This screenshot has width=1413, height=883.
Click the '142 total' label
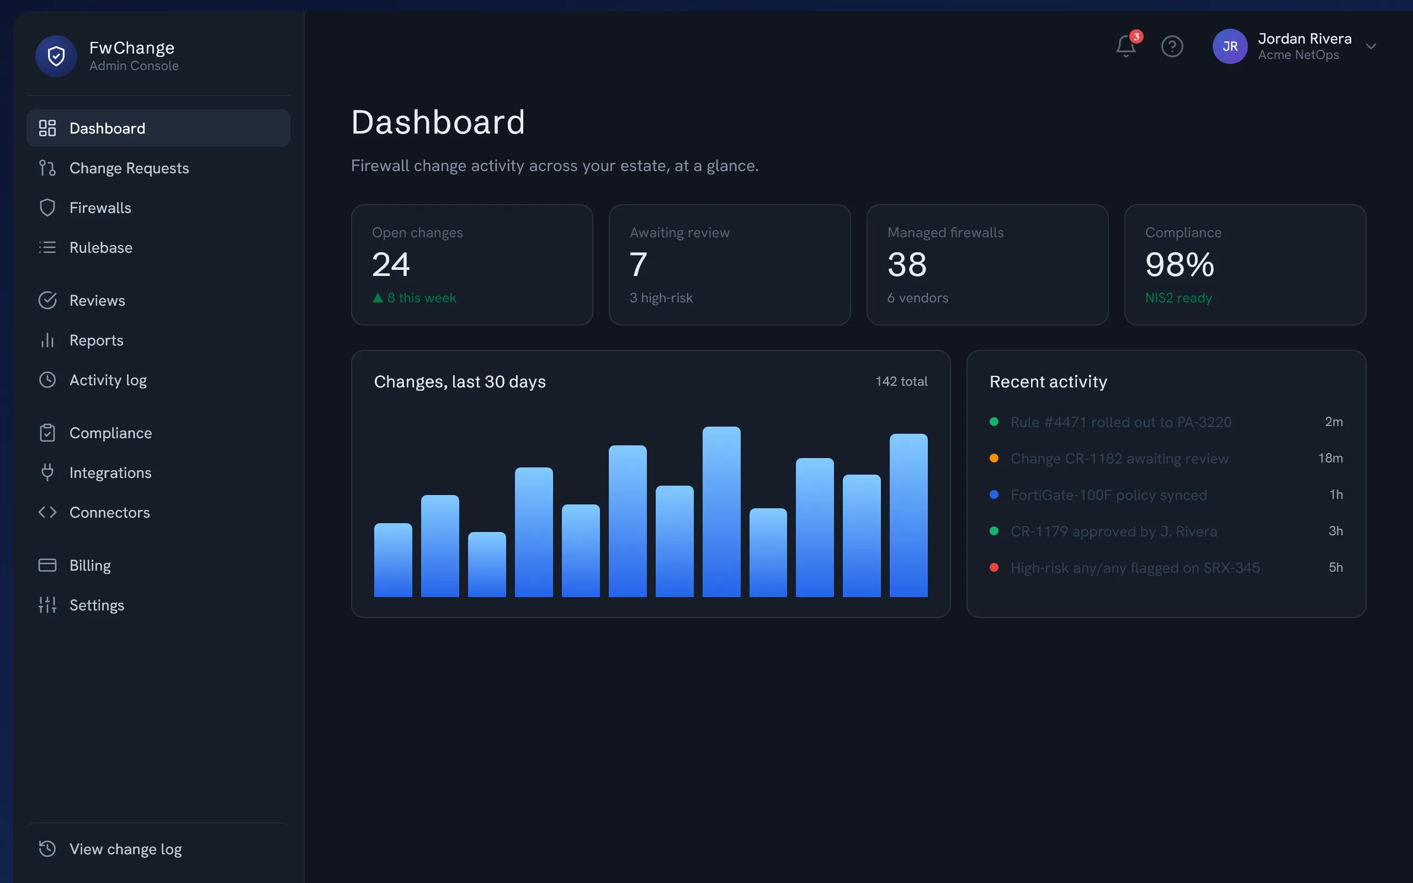coord(901,381)
